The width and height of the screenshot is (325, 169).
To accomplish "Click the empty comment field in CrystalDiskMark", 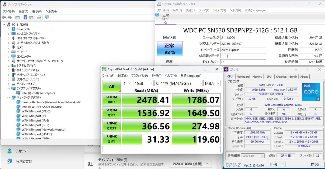I will [x=162, y=149].
